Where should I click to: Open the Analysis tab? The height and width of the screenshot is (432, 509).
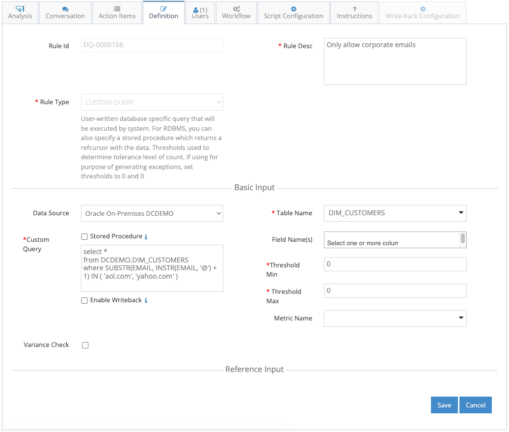click(20, 13)
